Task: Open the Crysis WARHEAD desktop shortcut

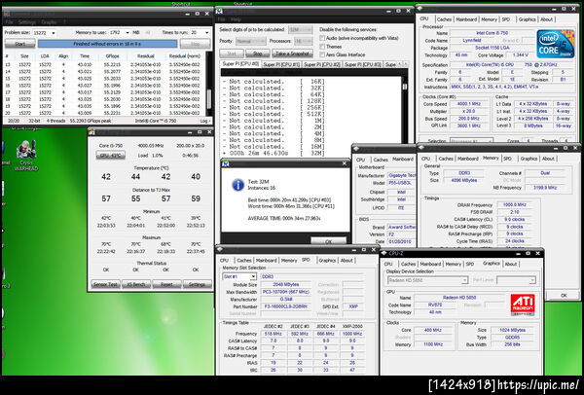Action: [26, 156]
